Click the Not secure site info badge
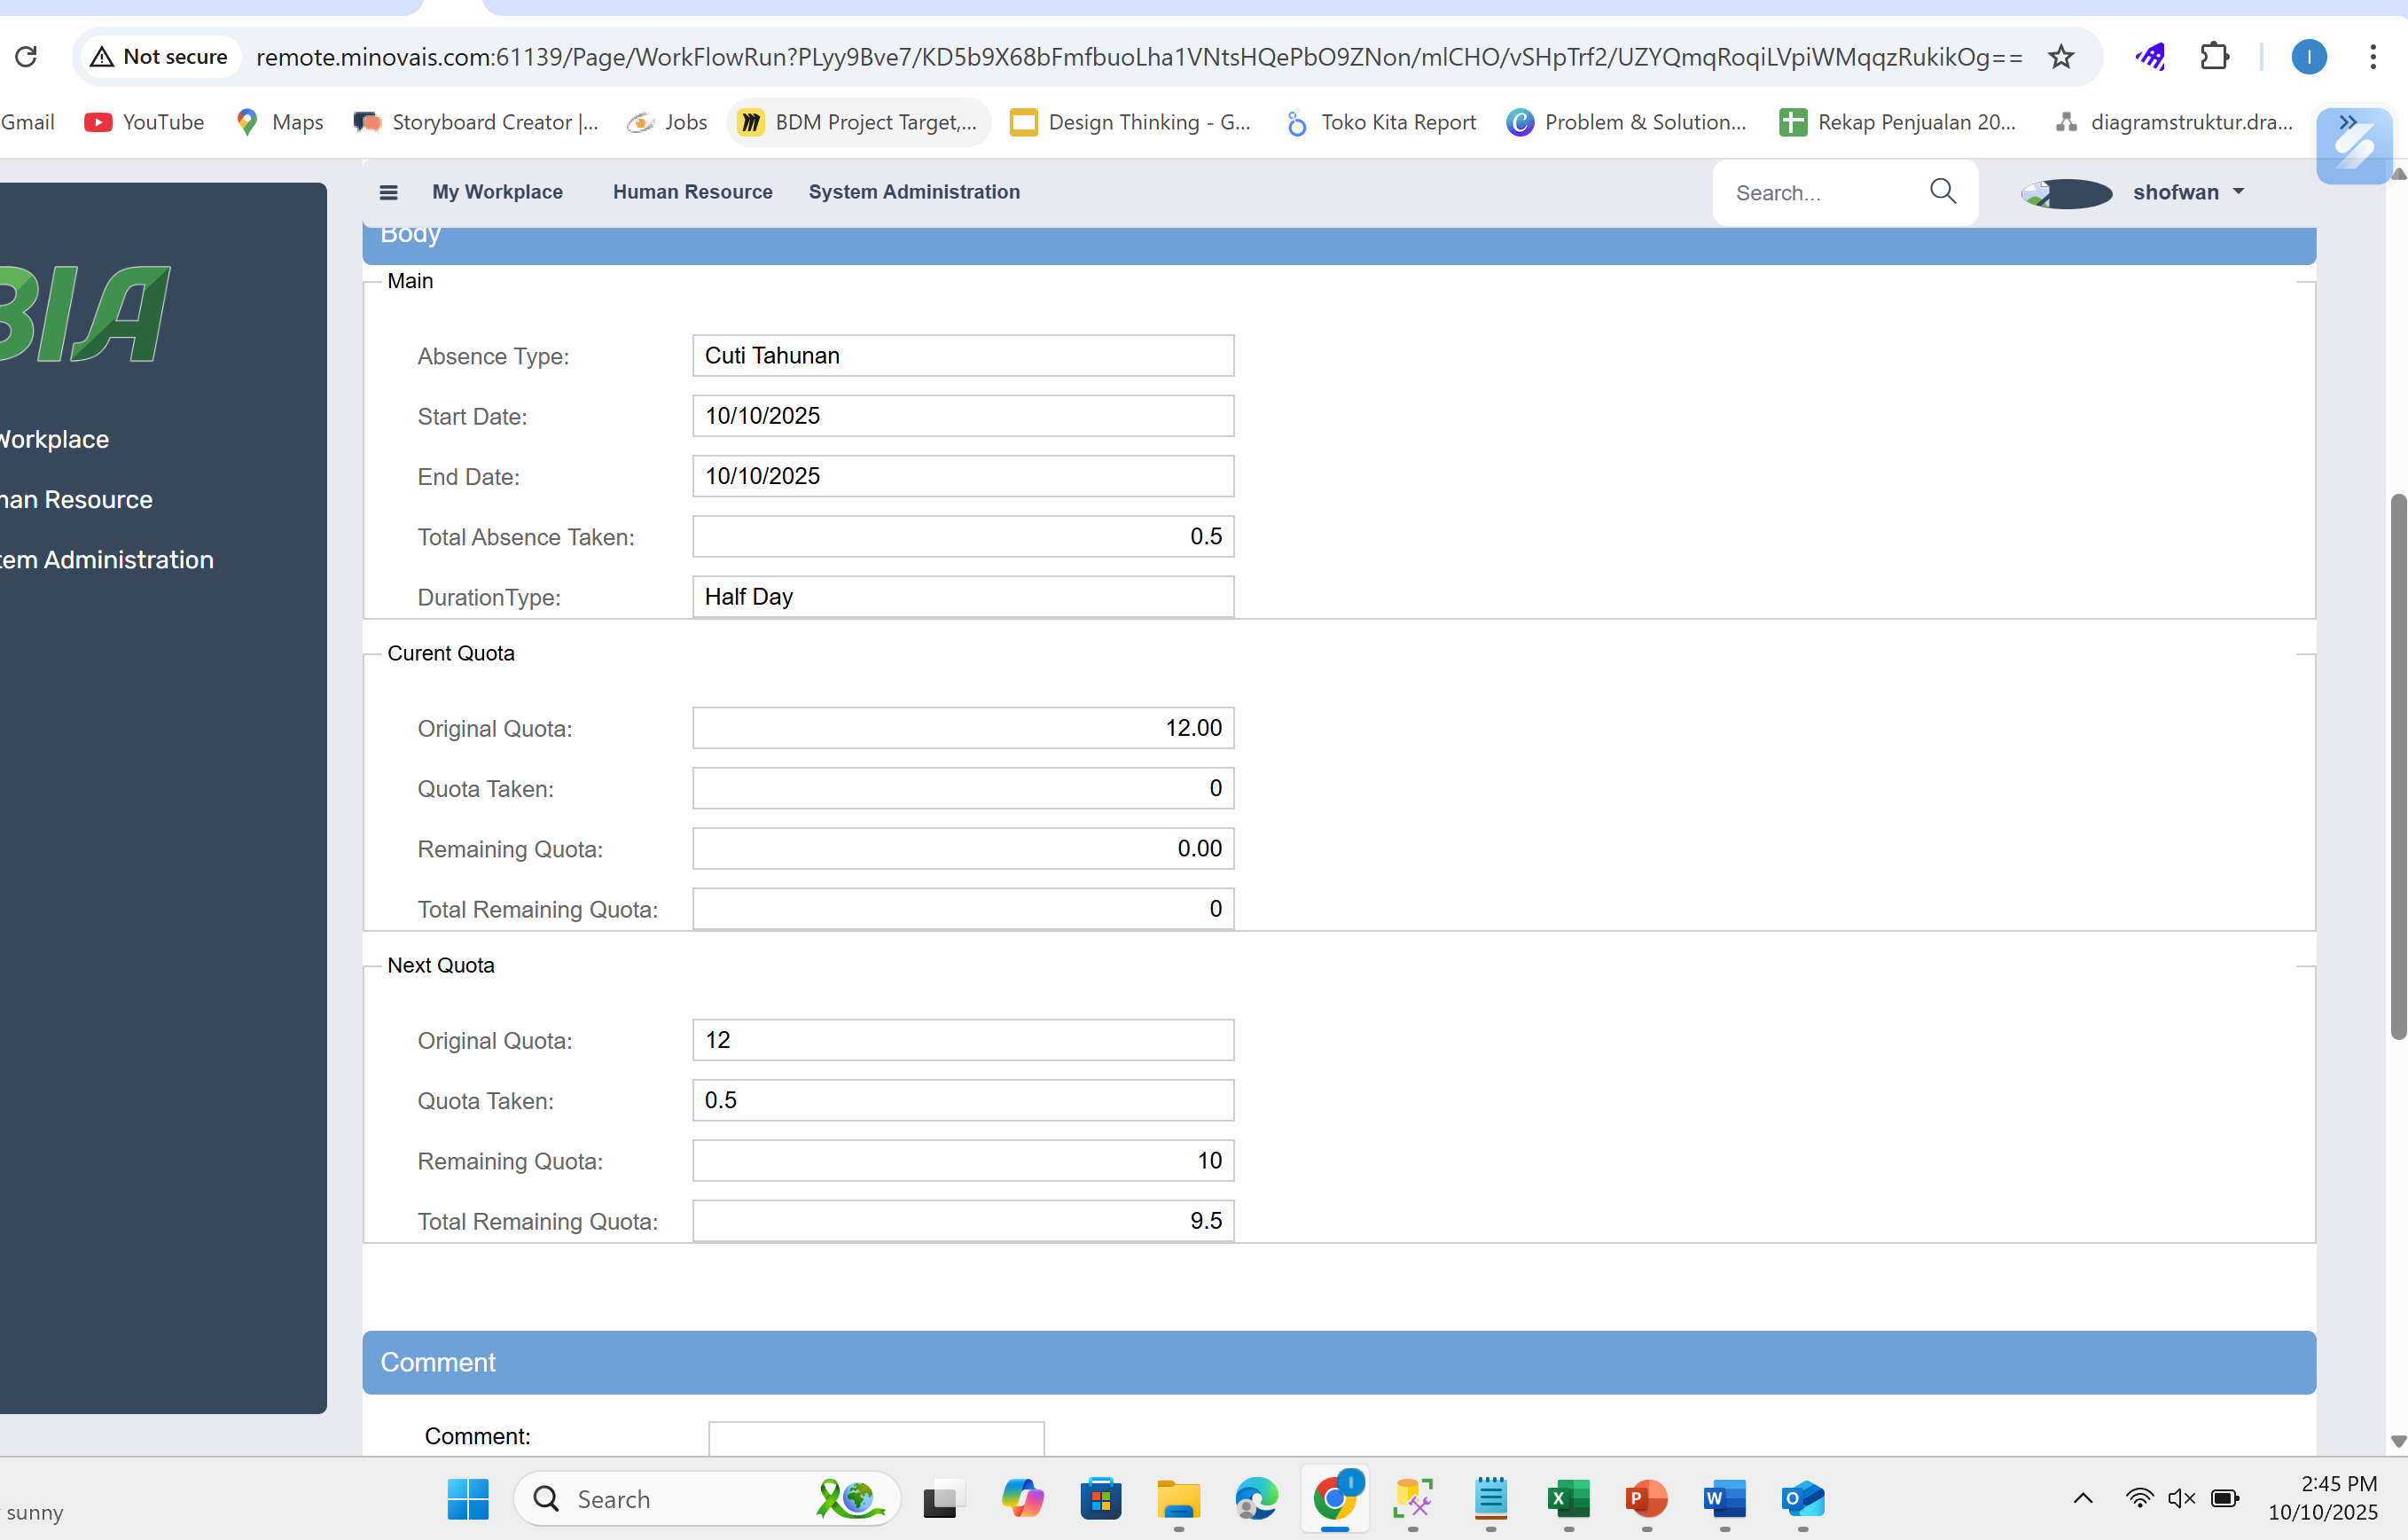The width and height of the screenshot is (2408, 1540). 160,57
